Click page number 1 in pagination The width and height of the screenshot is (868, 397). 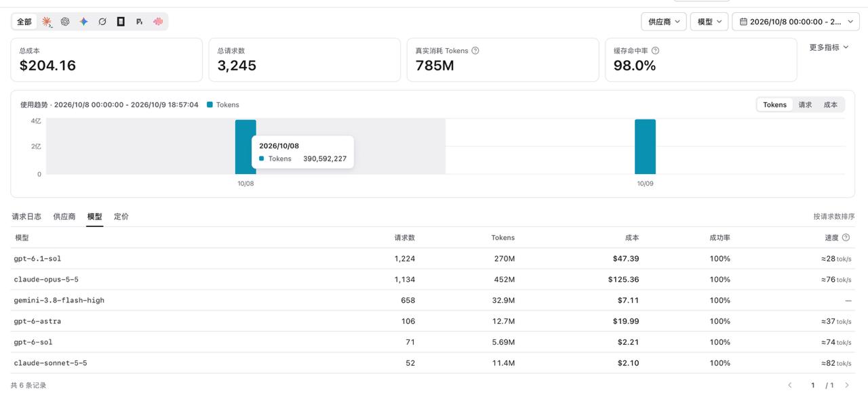[x=813, y=385]
